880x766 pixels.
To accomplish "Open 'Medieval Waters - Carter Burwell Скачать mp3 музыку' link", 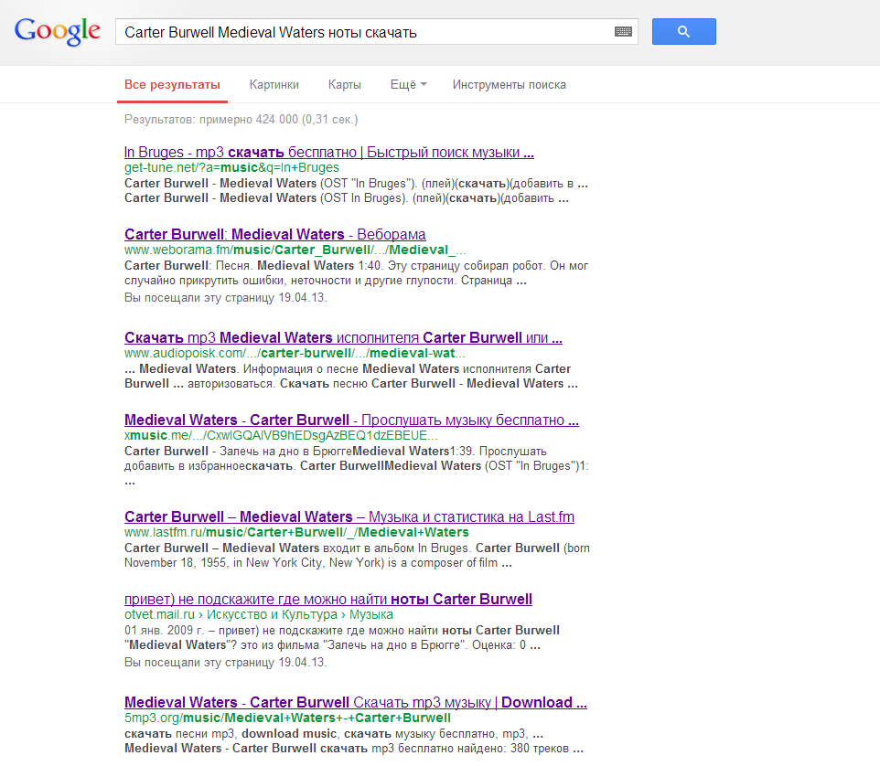I will (355, 702).
